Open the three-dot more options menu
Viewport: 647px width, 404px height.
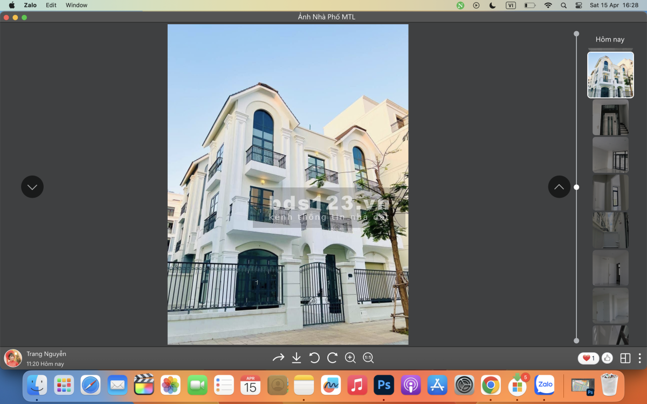[x=639, y=358]
